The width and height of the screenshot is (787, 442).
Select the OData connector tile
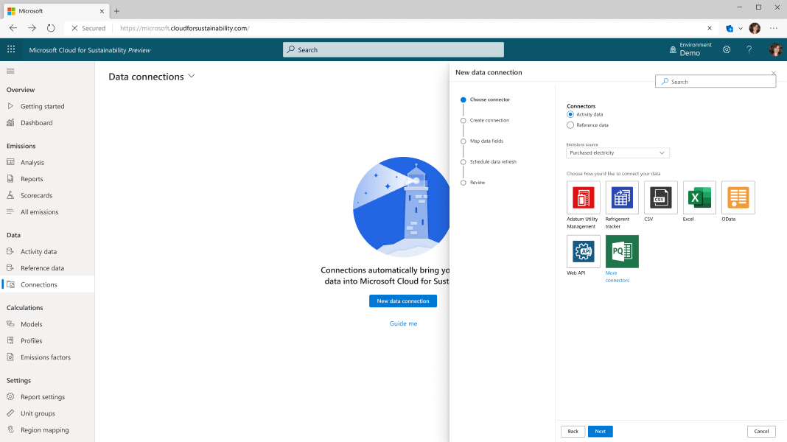[738, 197]
